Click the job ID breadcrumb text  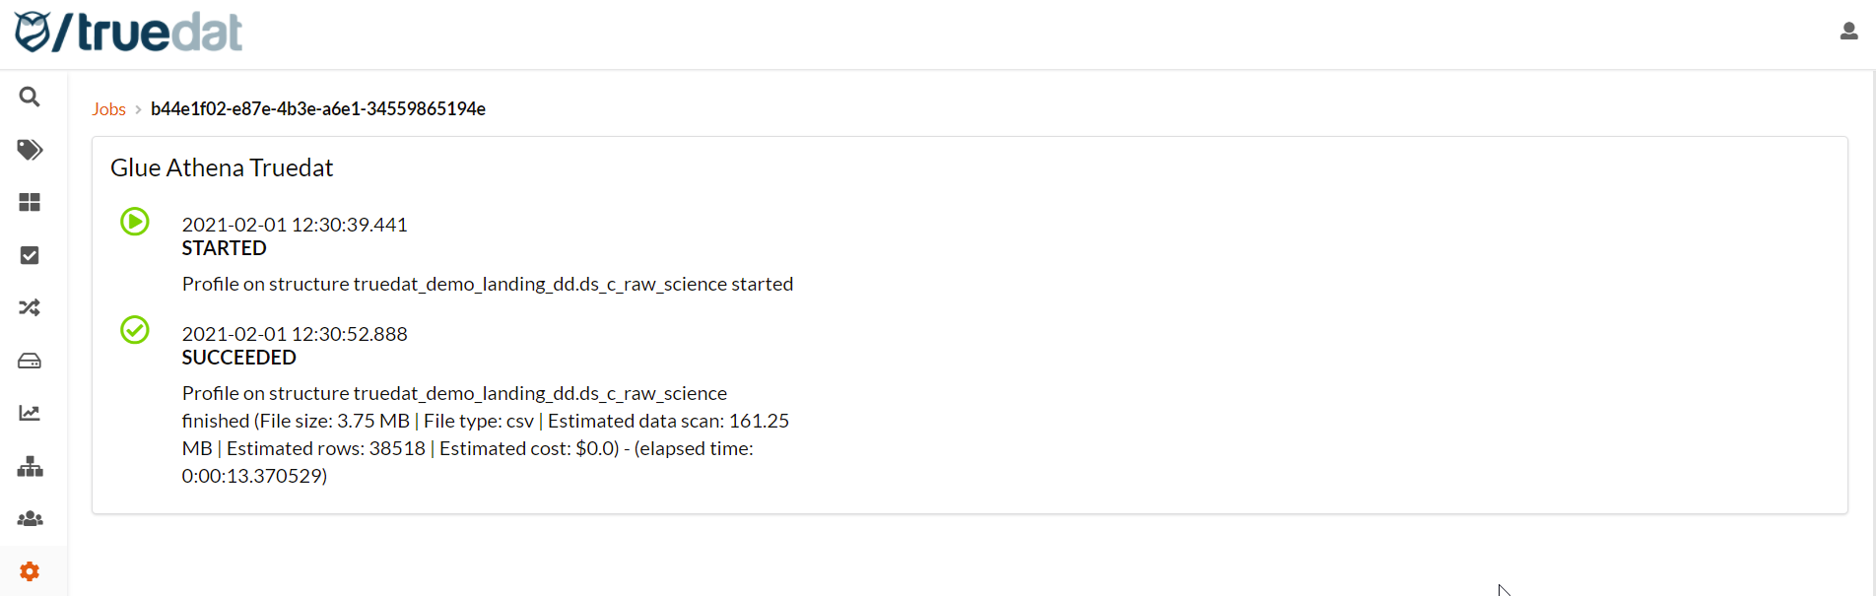pyautogui.click(x=317, y=109)
